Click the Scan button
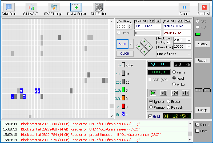This screenshot has width=213, height=143. (x=122, y=44)
